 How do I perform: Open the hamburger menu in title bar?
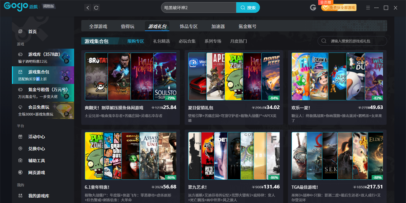(x=368, y=8)
